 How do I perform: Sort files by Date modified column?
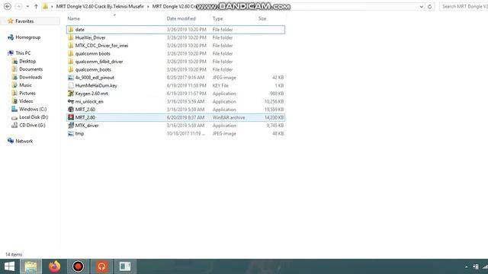[181, 18]
